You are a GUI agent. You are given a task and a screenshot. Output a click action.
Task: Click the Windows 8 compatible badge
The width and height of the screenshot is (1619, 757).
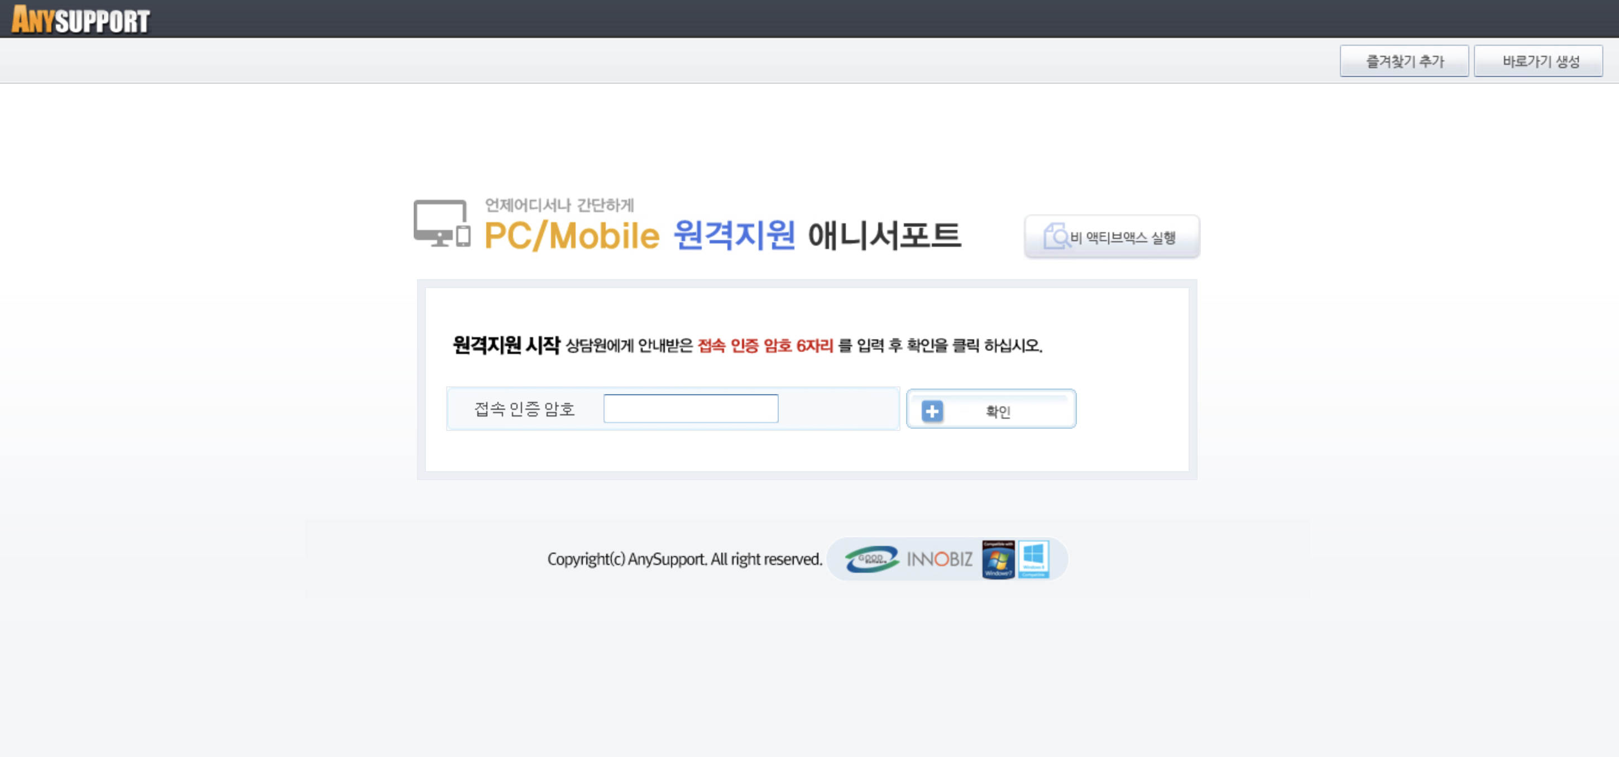tap(1033, 559)
